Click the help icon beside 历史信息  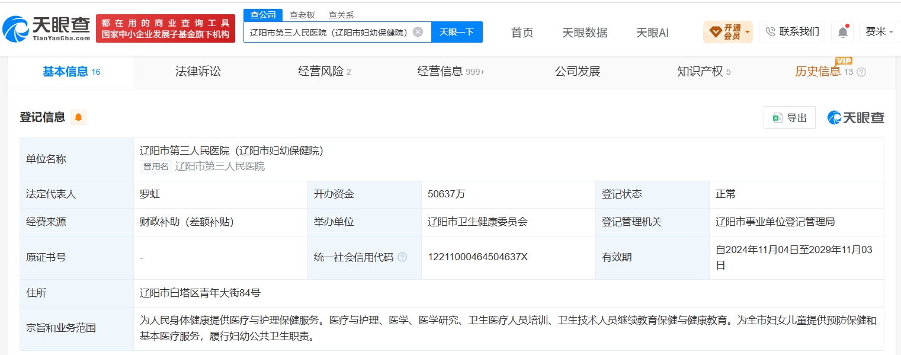861,72
